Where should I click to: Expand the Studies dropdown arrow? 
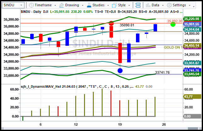pos(108,5)
